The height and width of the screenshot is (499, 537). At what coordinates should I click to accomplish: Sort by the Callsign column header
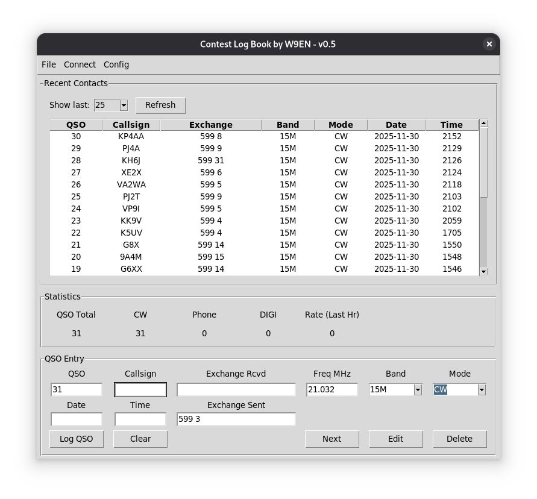pyautogui.click(x=131, y=125)
